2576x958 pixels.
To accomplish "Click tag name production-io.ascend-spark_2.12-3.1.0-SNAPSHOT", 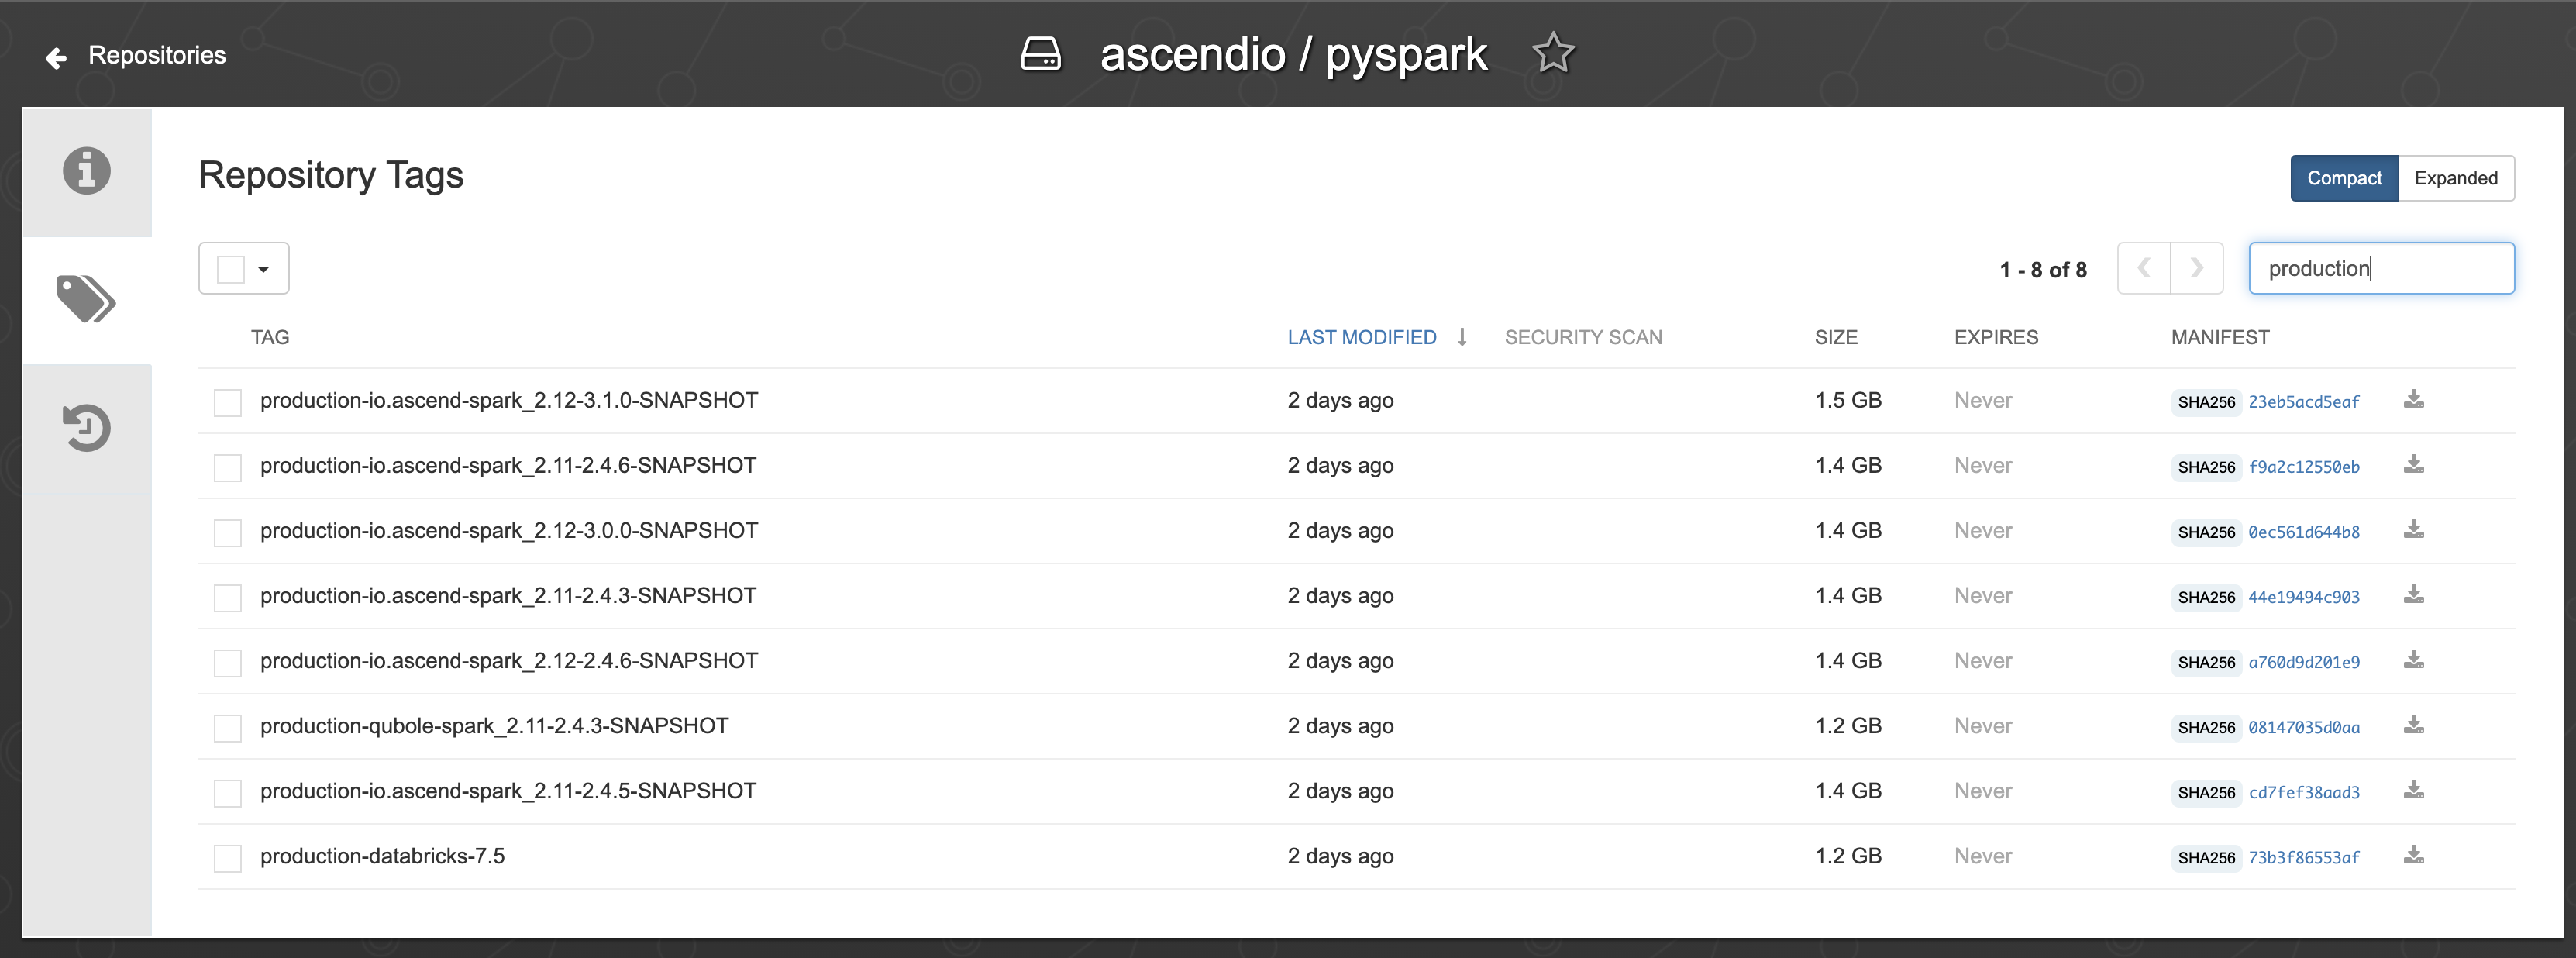I will 509,401.
